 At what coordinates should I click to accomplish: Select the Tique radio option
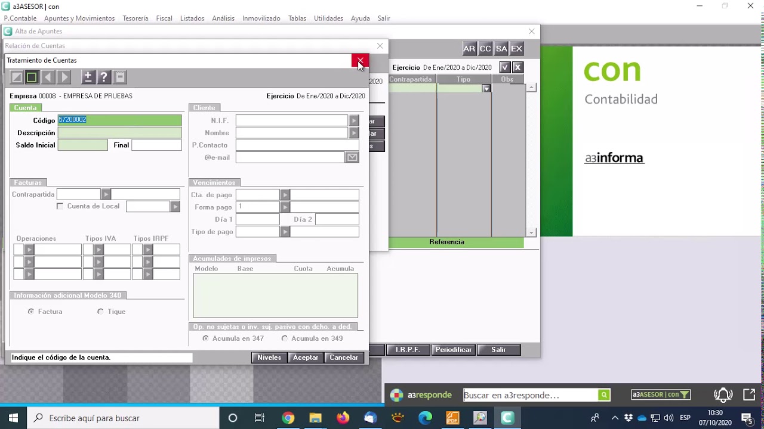(100, 312)
